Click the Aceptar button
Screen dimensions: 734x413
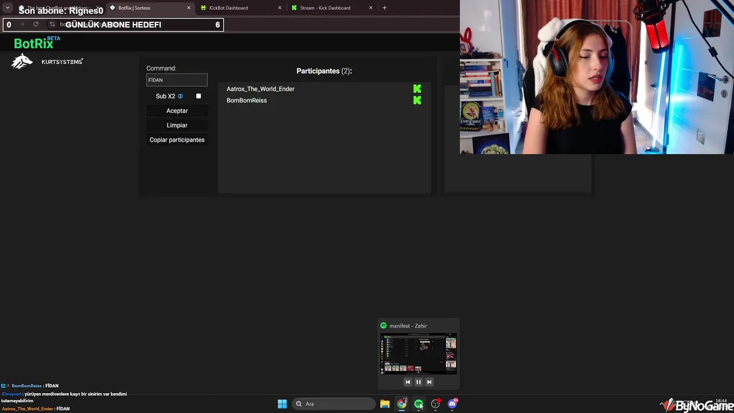click(x=177, y=111)
